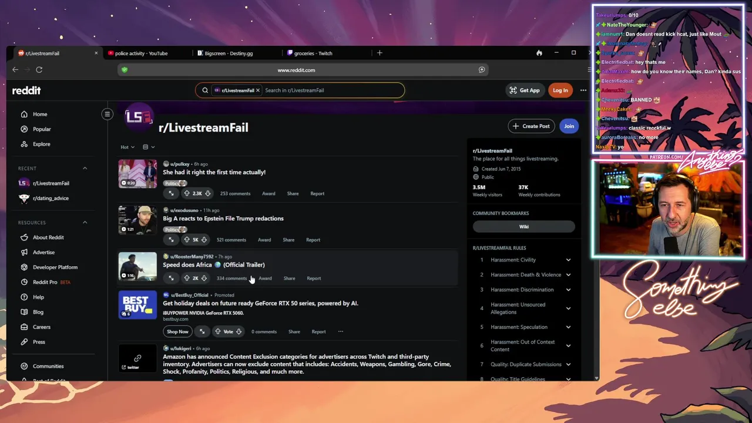Open Explore in sidebar
752x423 pixels.
click(41, 144)
